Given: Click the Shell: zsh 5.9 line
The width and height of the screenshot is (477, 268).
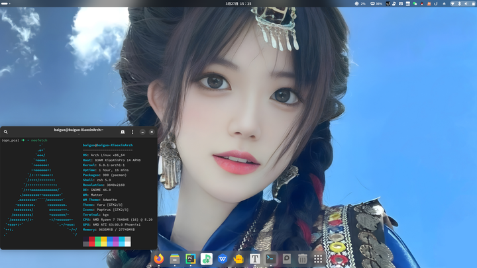Looking at the screenshot, I should pos(97,180).
